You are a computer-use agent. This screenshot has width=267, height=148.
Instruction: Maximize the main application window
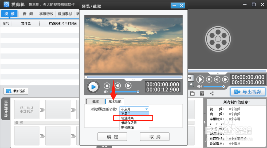(254, 5)
